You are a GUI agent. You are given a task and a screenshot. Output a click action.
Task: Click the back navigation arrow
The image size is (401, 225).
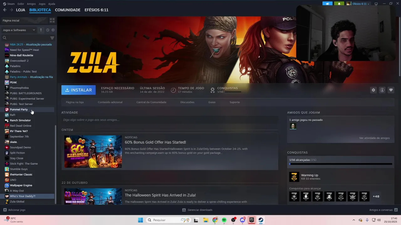pyautogui.click(x=5, y=10)
